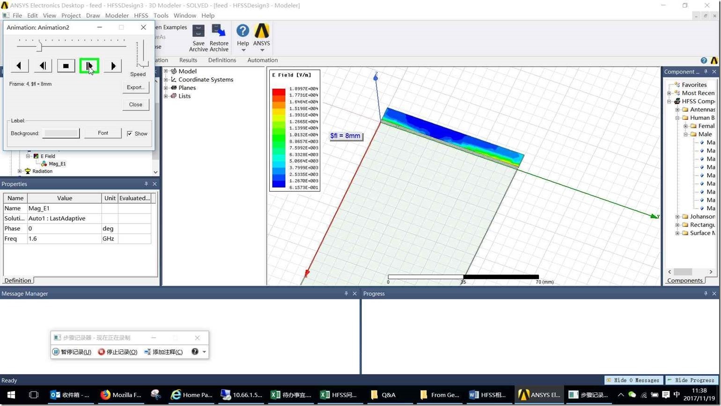
Task: Open the Modeler menu
Action: [x=117, y=15]
